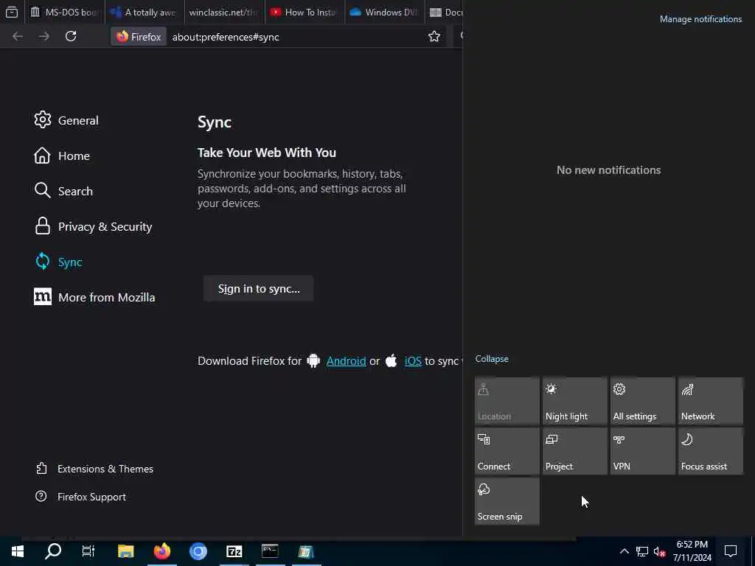Toggle Focus assist quick action
The image size is (755, 566).
coord(711,451)
